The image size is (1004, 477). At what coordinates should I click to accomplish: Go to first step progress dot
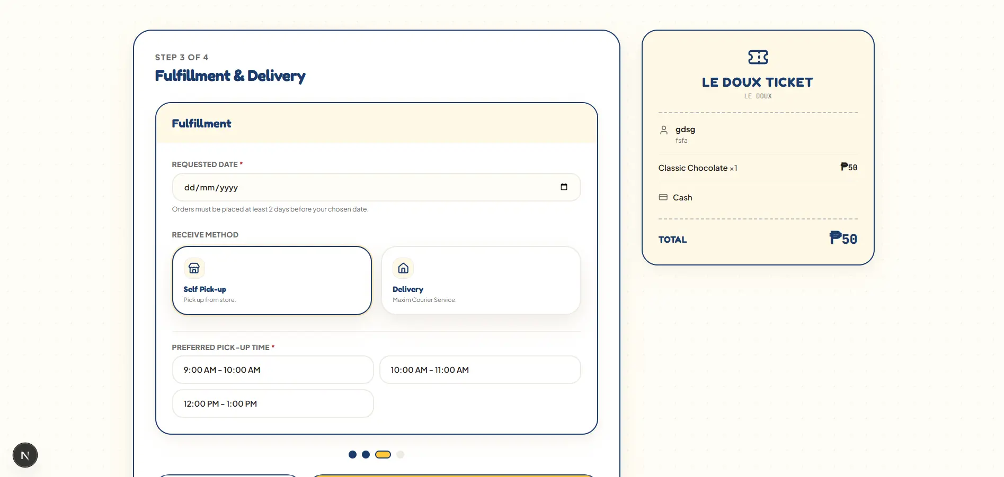coord(352,454)
